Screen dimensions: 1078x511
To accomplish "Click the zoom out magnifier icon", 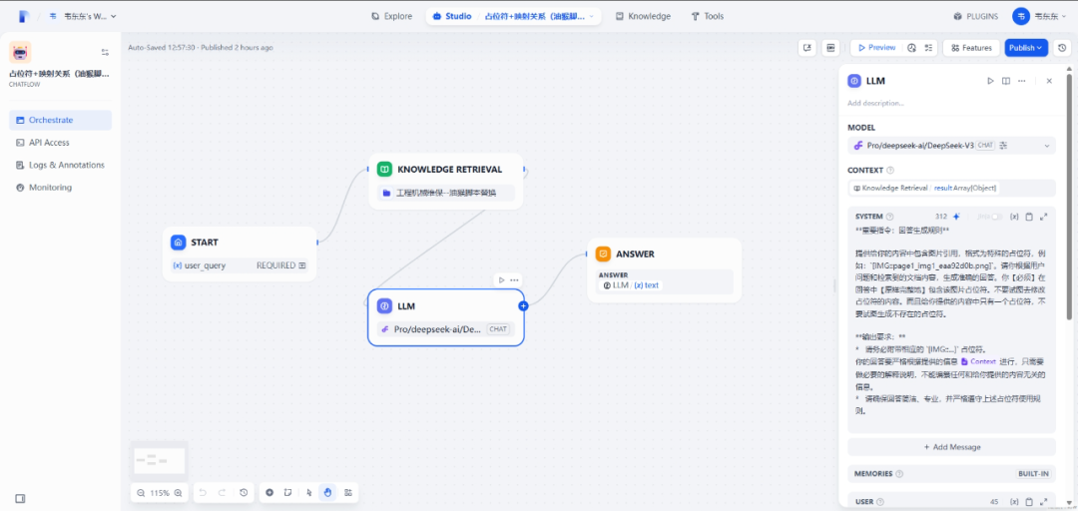I will click(139, 493).
